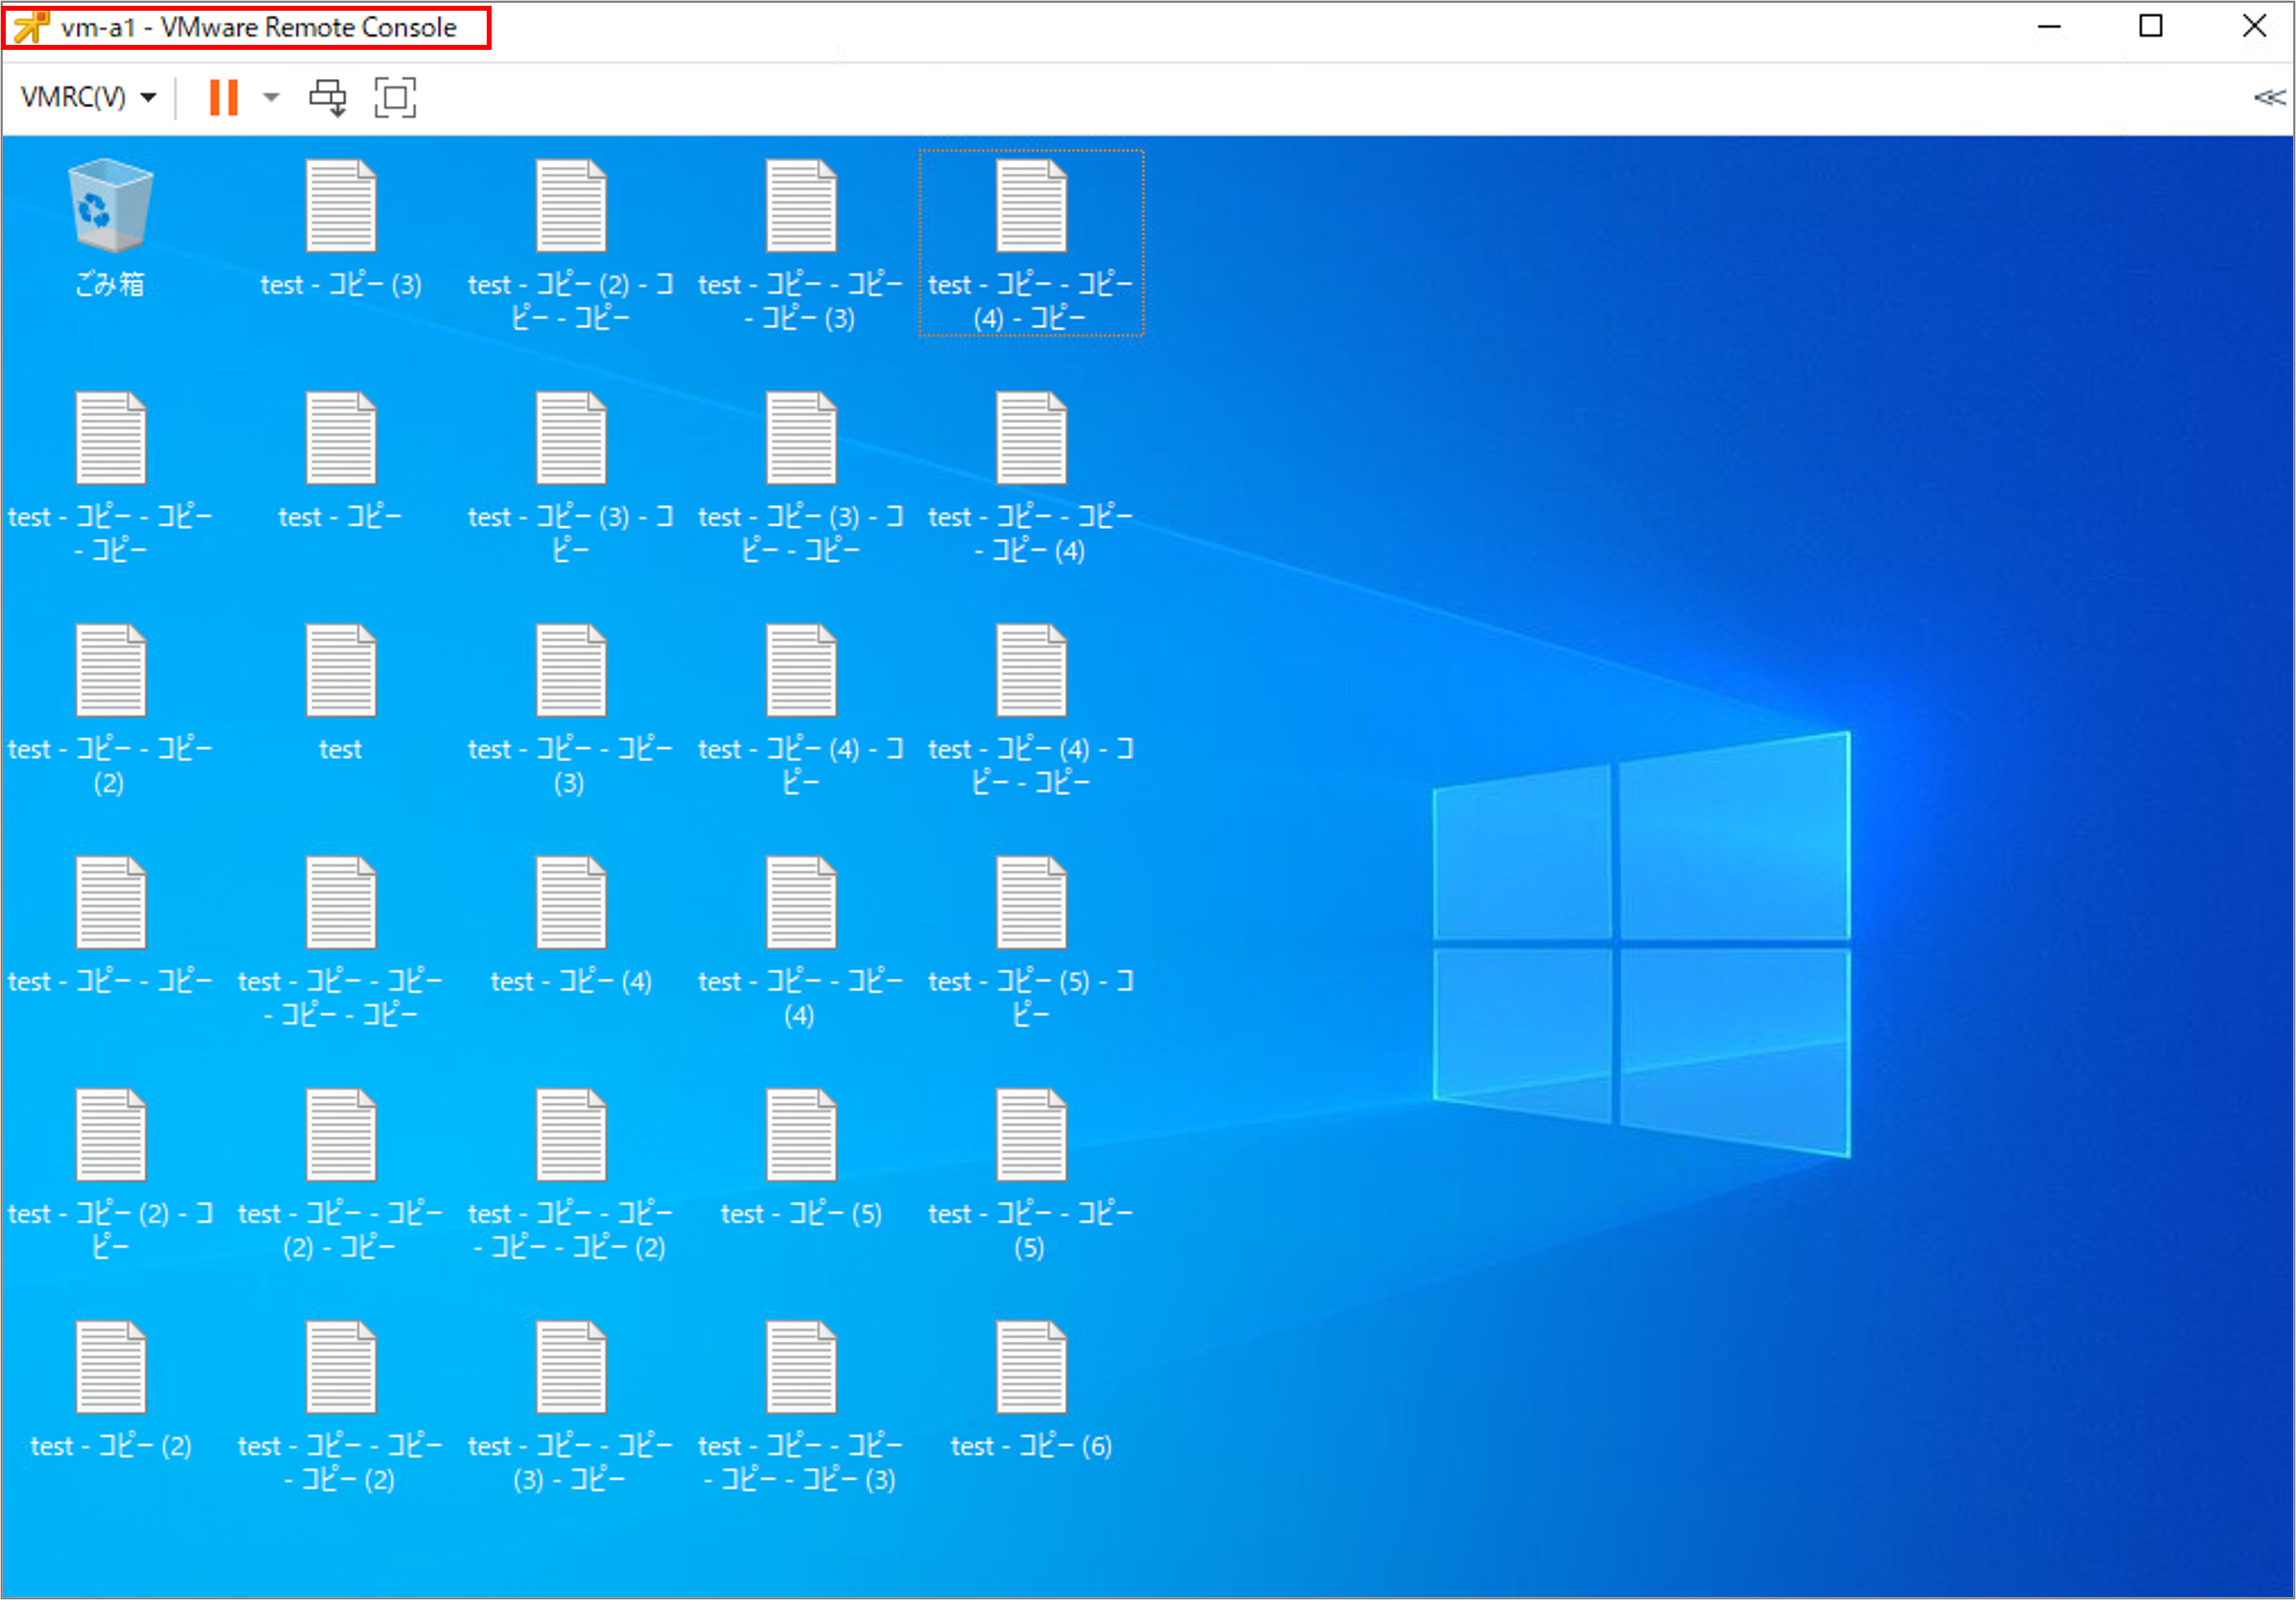The width and height of the screenshot is (2296, 1600).
Task: Select file 'test - コピー - コピー (4)'
Action: click(801, 942)
